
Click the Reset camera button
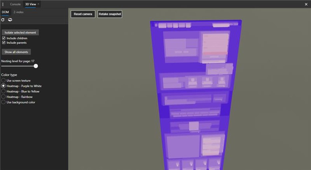83,14
